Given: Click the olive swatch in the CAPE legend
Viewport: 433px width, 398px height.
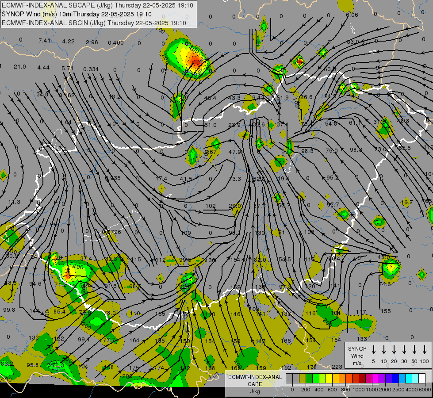Looking at the screenshot, I should coord(303,378).
